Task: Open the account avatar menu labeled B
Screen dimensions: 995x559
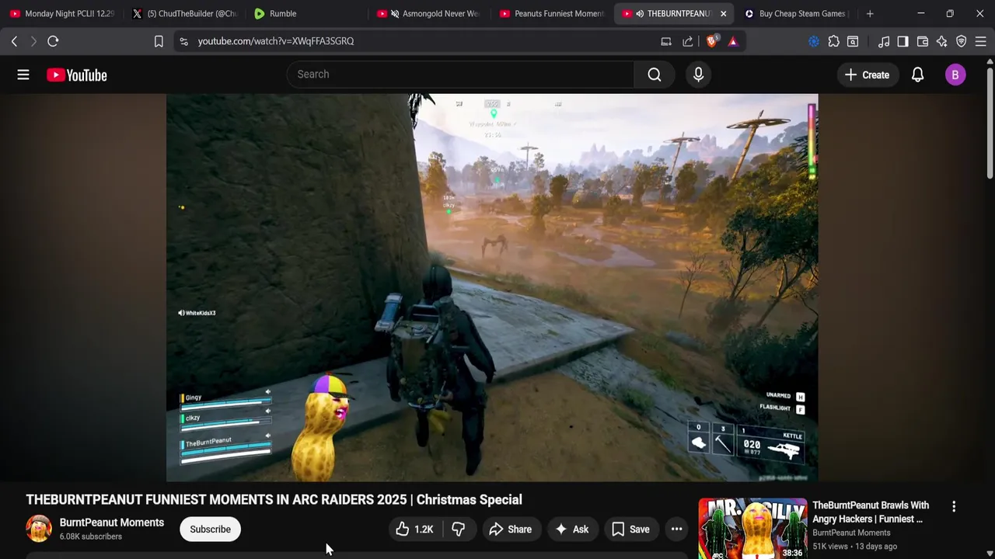Action: point(955,75)
